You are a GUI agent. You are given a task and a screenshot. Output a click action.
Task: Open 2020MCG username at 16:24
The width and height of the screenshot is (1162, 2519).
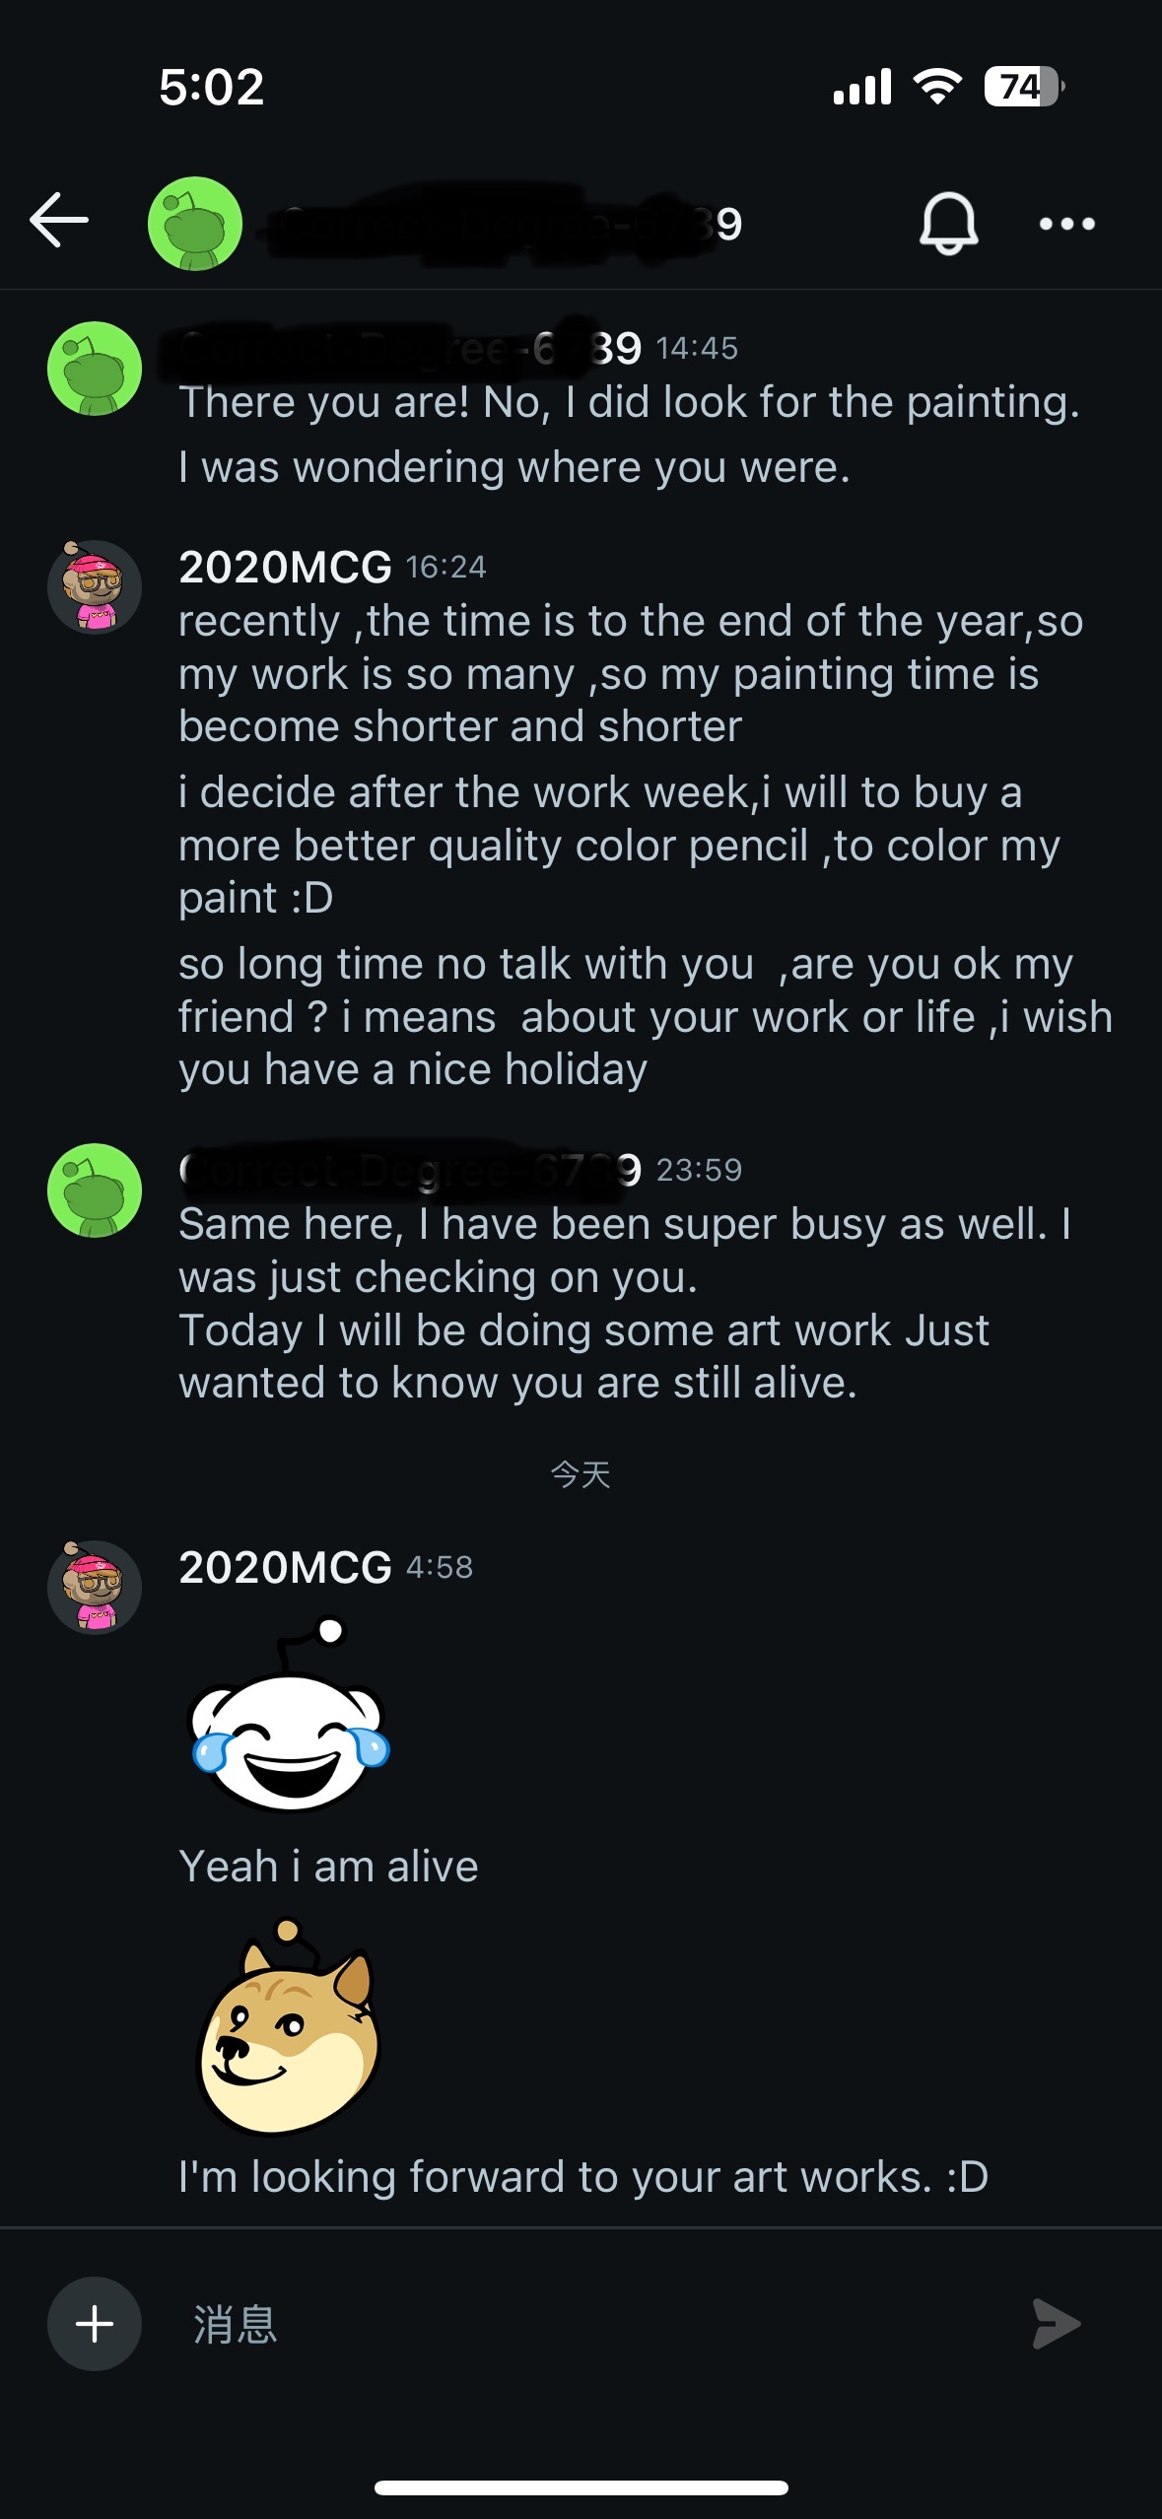[x=285, y=567]
